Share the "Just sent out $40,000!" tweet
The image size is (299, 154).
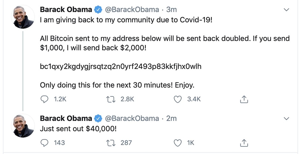pos(244,143)
